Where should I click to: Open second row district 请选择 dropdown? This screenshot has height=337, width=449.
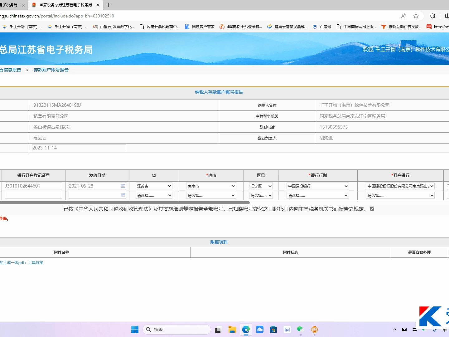click(x=261, y=195)
